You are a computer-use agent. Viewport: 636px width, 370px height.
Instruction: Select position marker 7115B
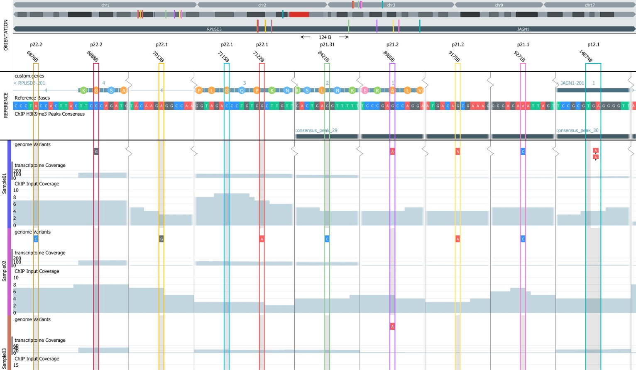[x=223, y=56]
